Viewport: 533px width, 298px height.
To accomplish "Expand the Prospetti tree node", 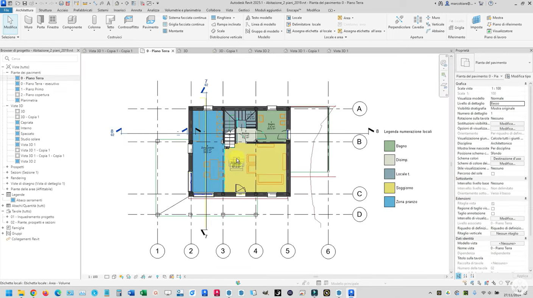I will pos(7,167).
